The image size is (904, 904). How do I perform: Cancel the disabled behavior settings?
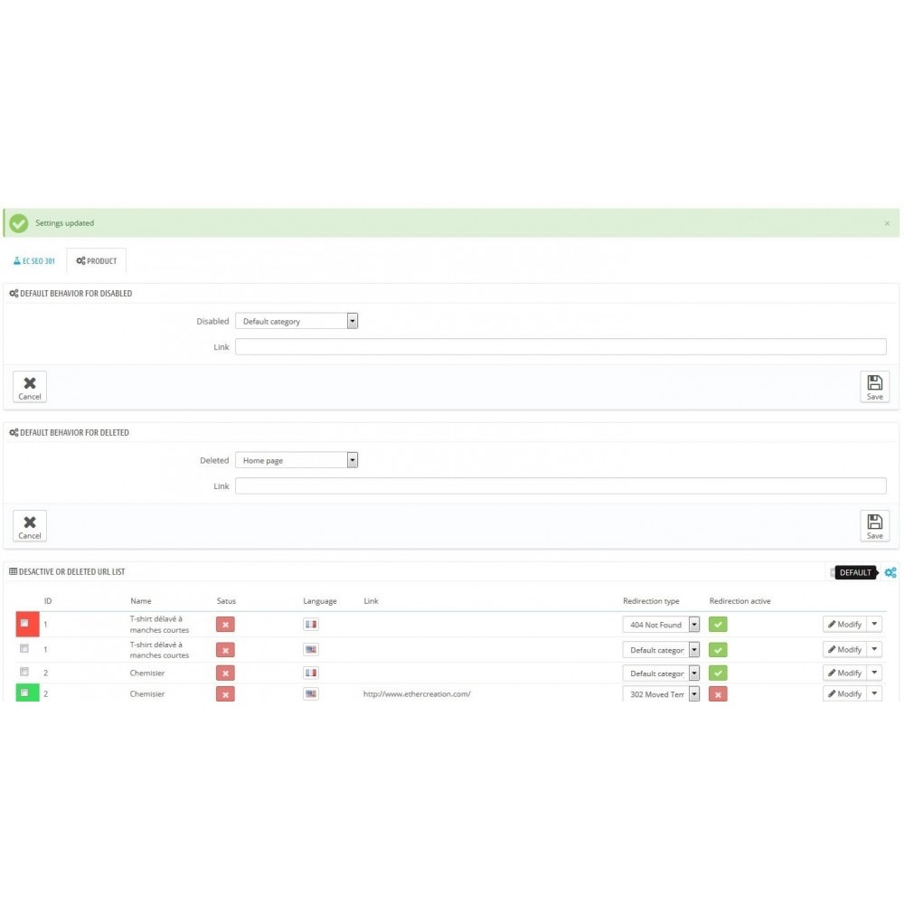pos(30,387)
